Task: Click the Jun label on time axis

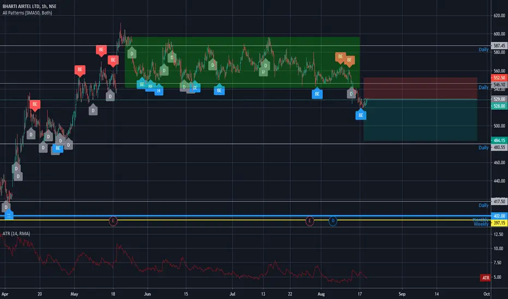Action: [147, 294]
